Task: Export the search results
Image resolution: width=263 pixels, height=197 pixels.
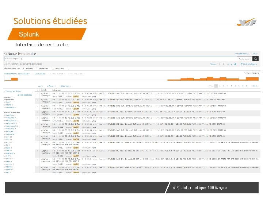Action: point(232,64)
